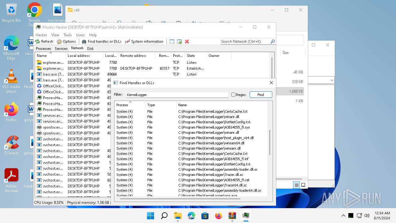The width and height of the screenshot is (396, 223).
Task: Click the red X terminate icon
Action: click(187, 41)
